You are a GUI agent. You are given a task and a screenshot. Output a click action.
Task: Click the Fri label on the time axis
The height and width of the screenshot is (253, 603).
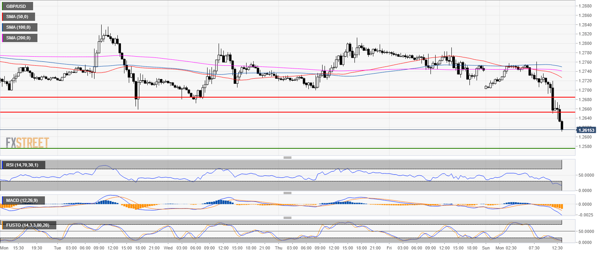(x=389, y=249)
